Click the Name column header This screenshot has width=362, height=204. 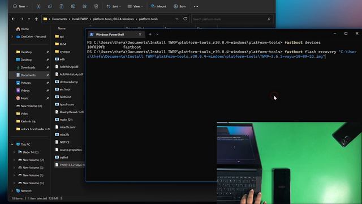tap(62, 28)
